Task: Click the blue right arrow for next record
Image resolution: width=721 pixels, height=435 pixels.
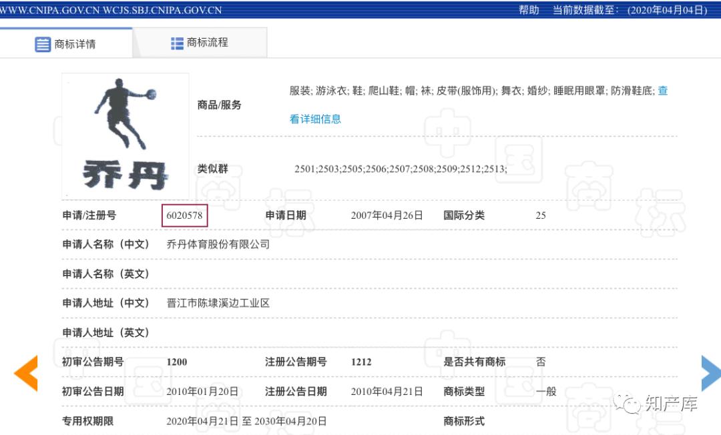Action: pos(709,373)
